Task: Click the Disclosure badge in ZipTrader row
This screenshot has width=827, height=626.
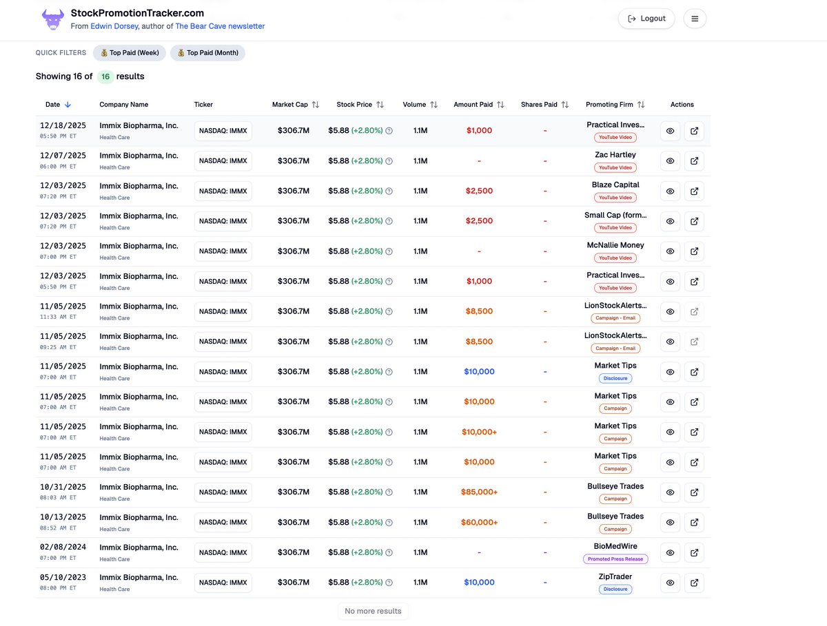Action: (615, 590)
